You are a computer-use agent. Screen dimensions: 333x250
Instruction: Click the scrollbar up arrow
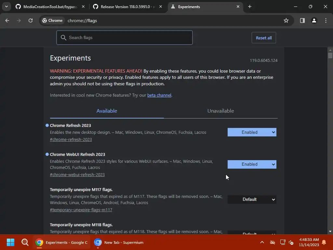pyautogui.click(x=330, y=50)
